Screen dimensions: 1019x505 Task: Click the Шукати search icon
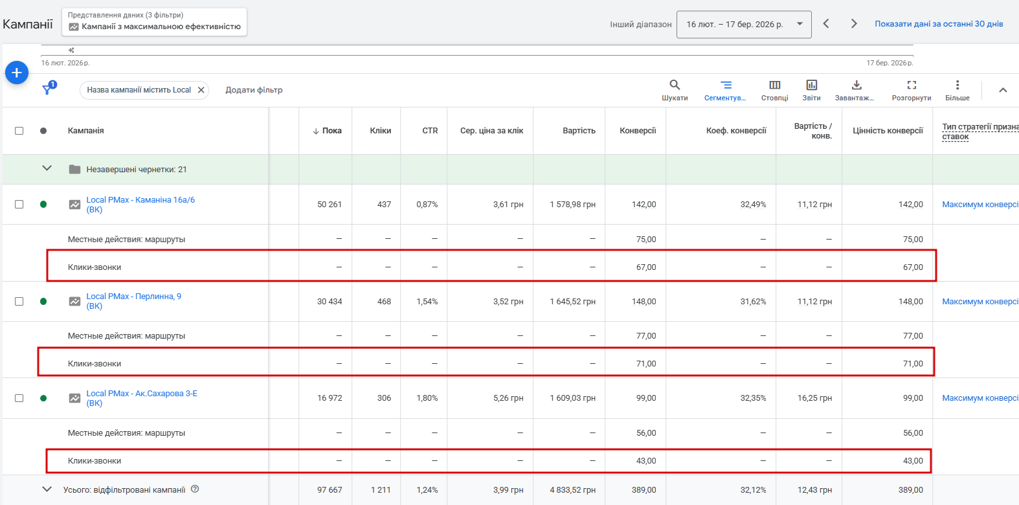675,85
